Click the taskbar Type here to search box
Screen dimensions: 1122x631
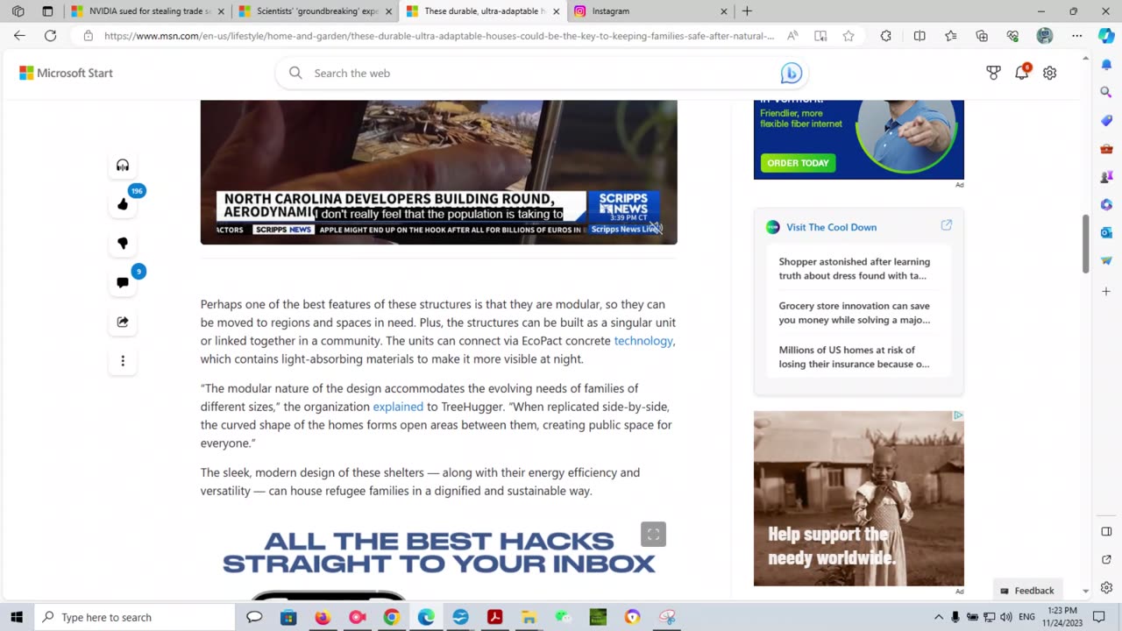135,617
